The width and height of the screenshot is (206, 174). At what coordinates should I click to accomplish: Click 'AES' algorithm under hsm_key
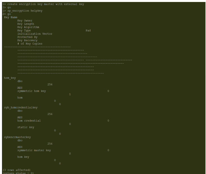click(20, 88)
